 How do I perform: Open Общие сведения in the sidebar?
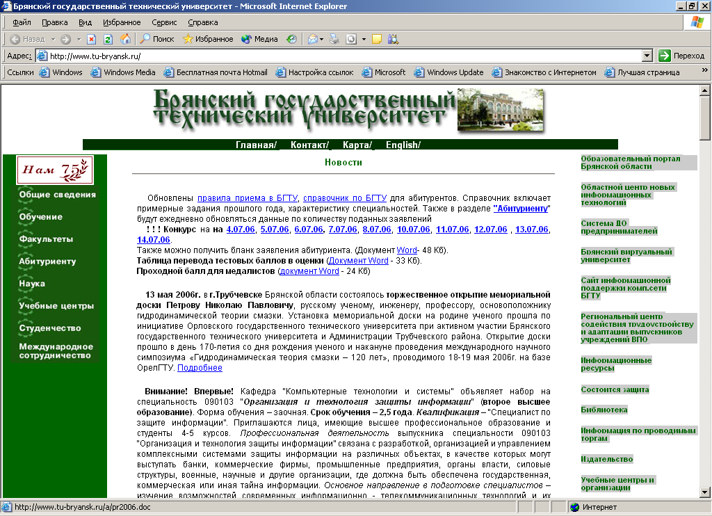coord(57,195)
